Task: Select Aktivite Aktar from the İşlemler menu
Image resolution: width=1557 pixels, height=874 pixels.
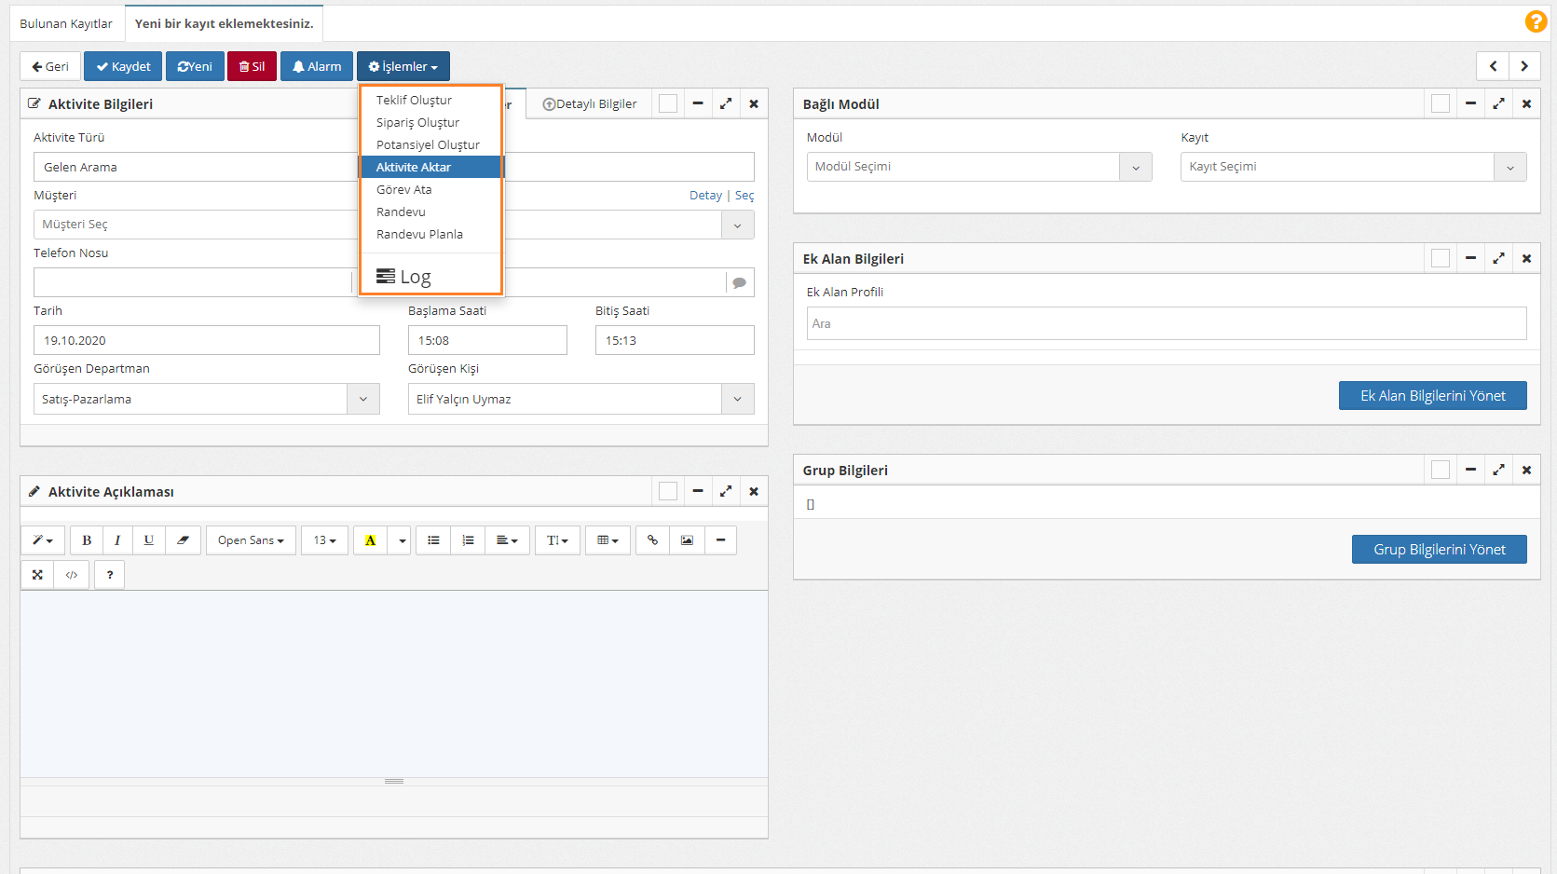Action: click(x=414, y=168)
